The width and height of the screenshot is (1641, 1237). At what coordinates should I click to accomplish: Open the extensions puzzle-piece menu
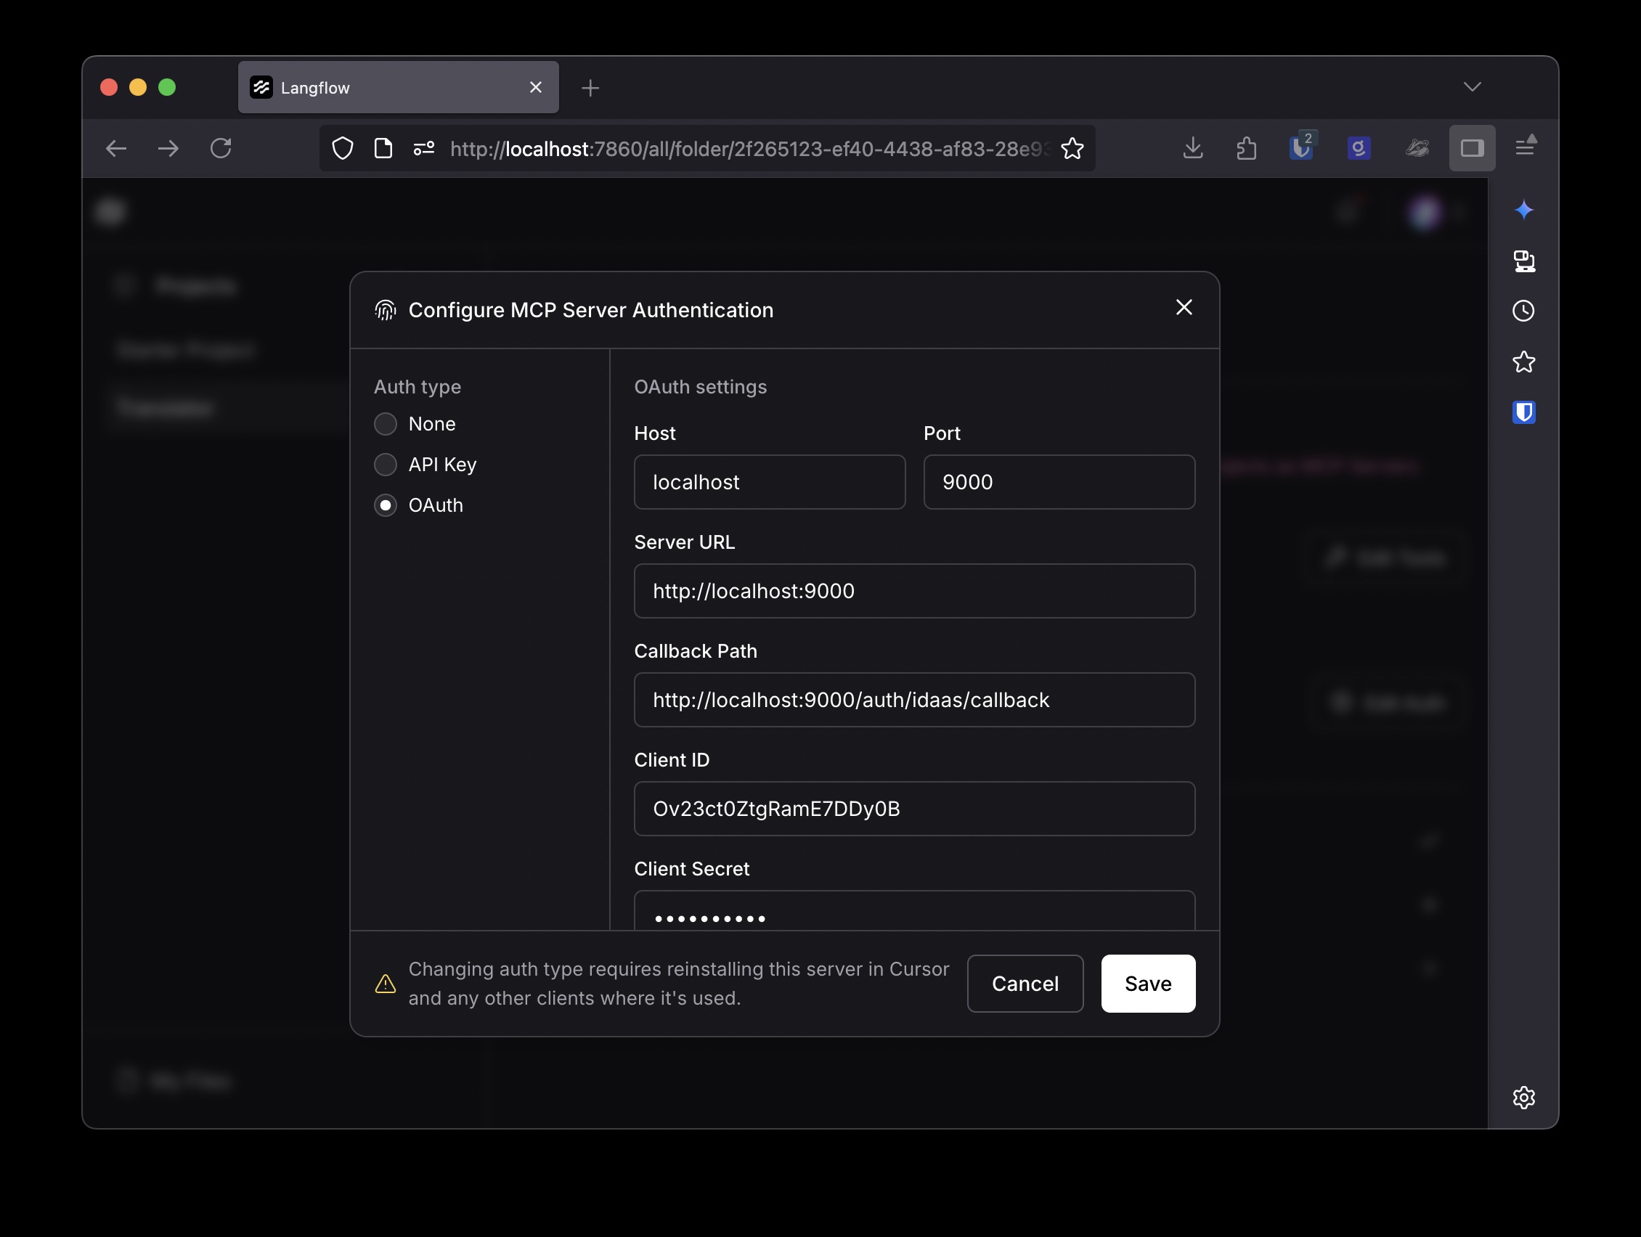coord(1246,147)
